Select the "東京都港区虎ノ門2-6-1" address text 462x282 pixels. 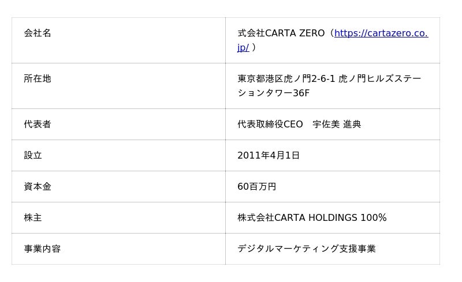pyautogui.click(x=286, y=79)
